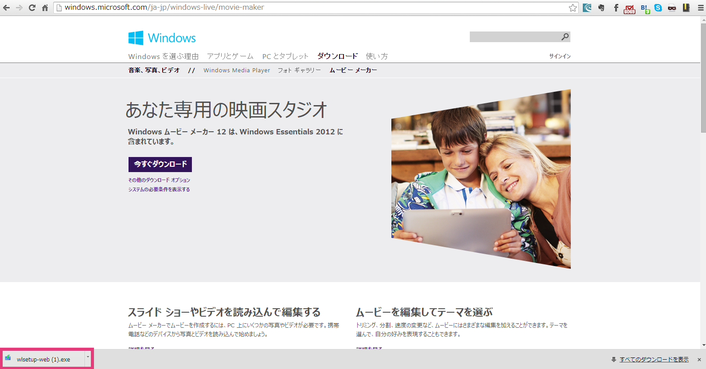Click heading ムービーを編集してテーマを選ぶ
This screenshot has width=706, height=369.
pyautogui.click(x=424, y=312)
